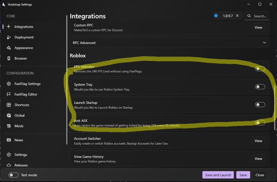The width and height of the screenshot is (277, 182).
Task: Click the Global globe icon
Action: (x=9, y=115)
